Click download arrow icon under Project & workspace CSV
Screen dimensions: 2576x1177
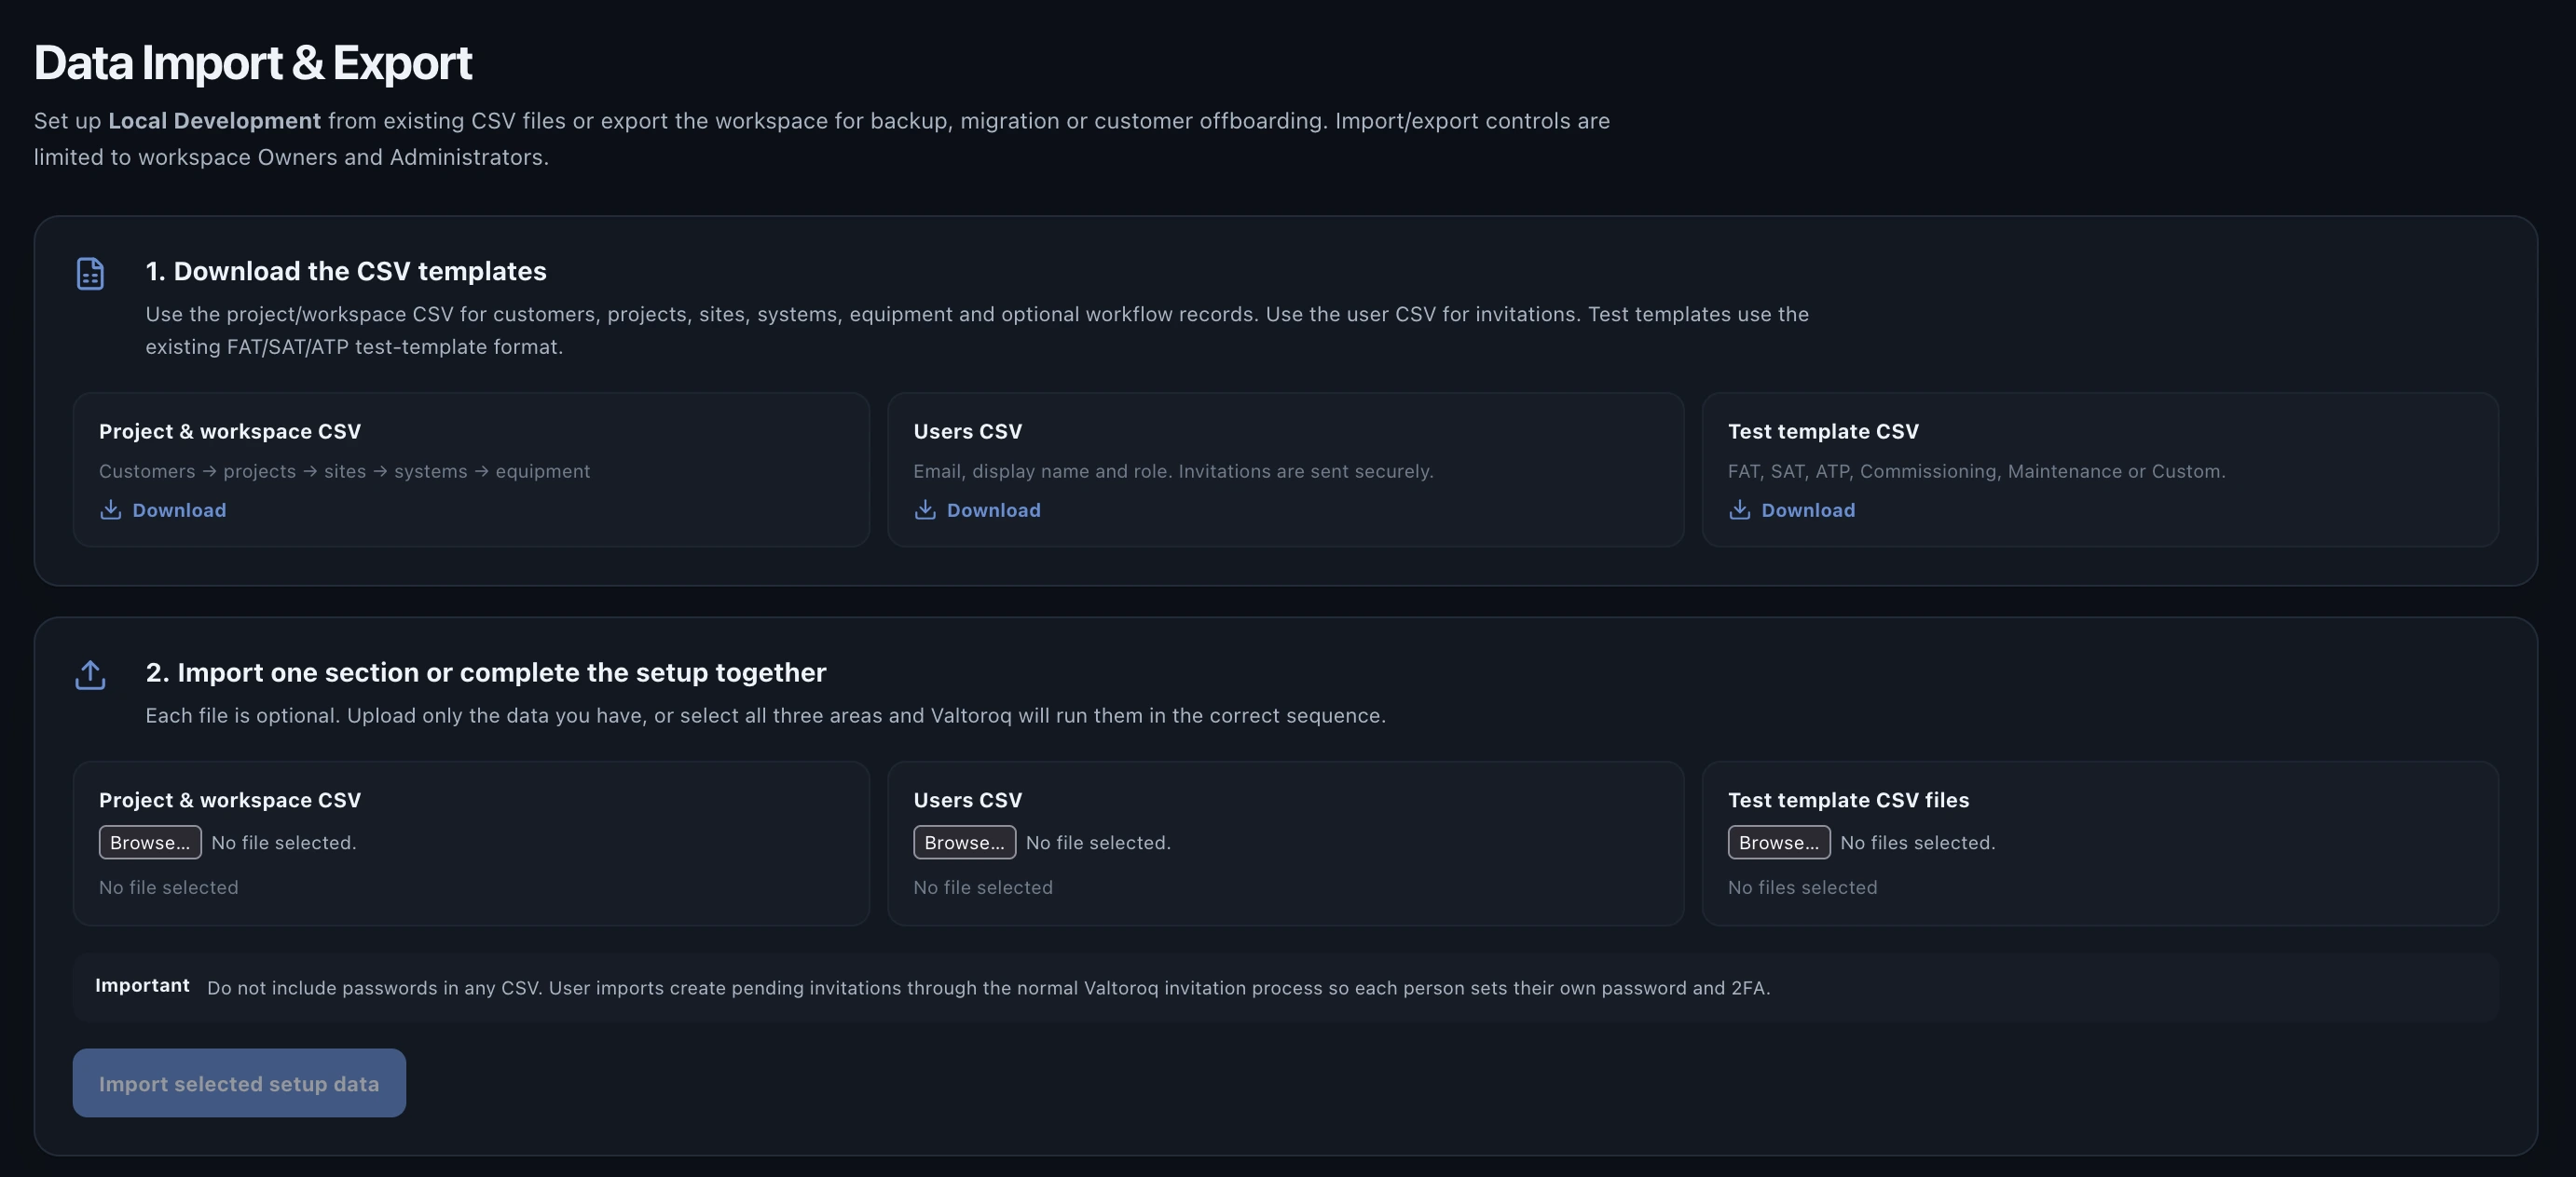pyautogui.click(x=111, y=509)
